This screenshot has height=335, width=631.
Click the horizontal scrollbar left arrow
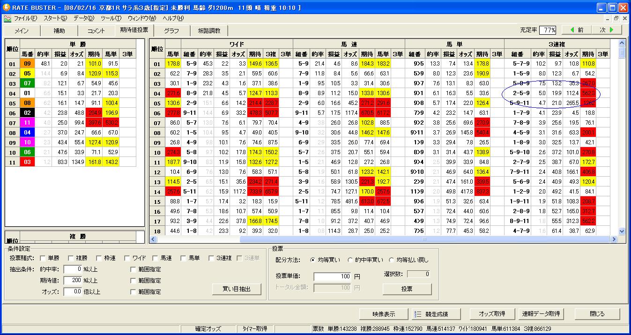coord(153,239)
